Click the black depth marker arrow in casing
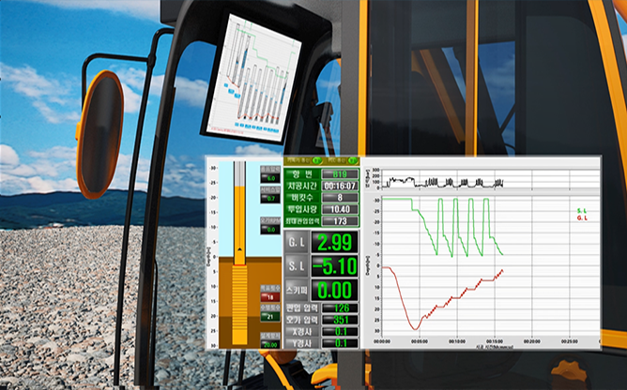This screenshot has height=390, width=627. (x=239, y=249)
